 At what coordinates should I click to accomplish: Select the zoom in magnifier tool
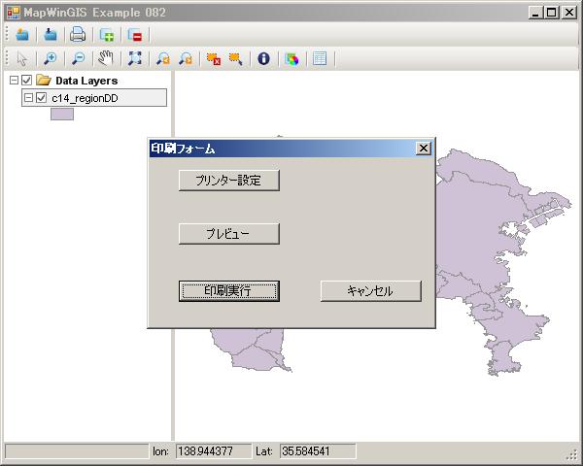[51, 58]
